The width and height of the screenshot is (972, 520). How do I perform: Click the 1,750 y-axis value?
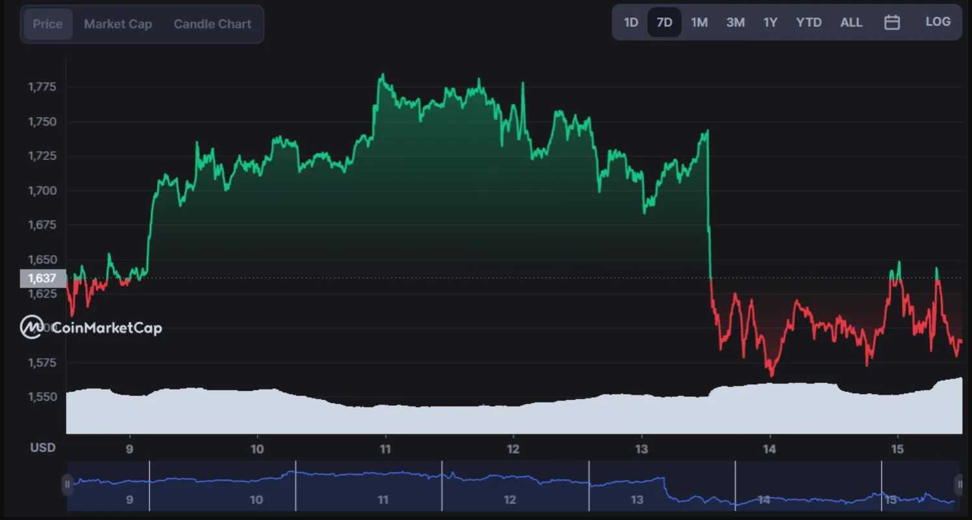(x=42, y=122)
